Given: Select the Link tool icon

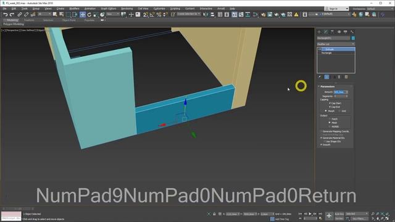Looking at the screenshot, I should coord(19,15).
